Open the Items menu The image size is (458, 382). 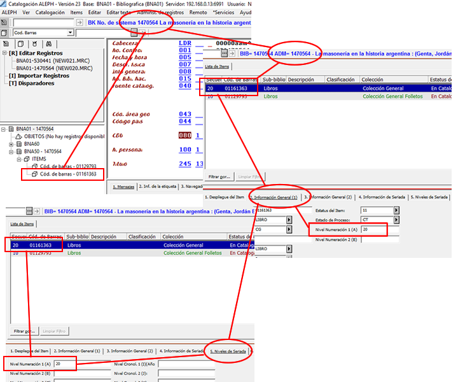(76, 12)
